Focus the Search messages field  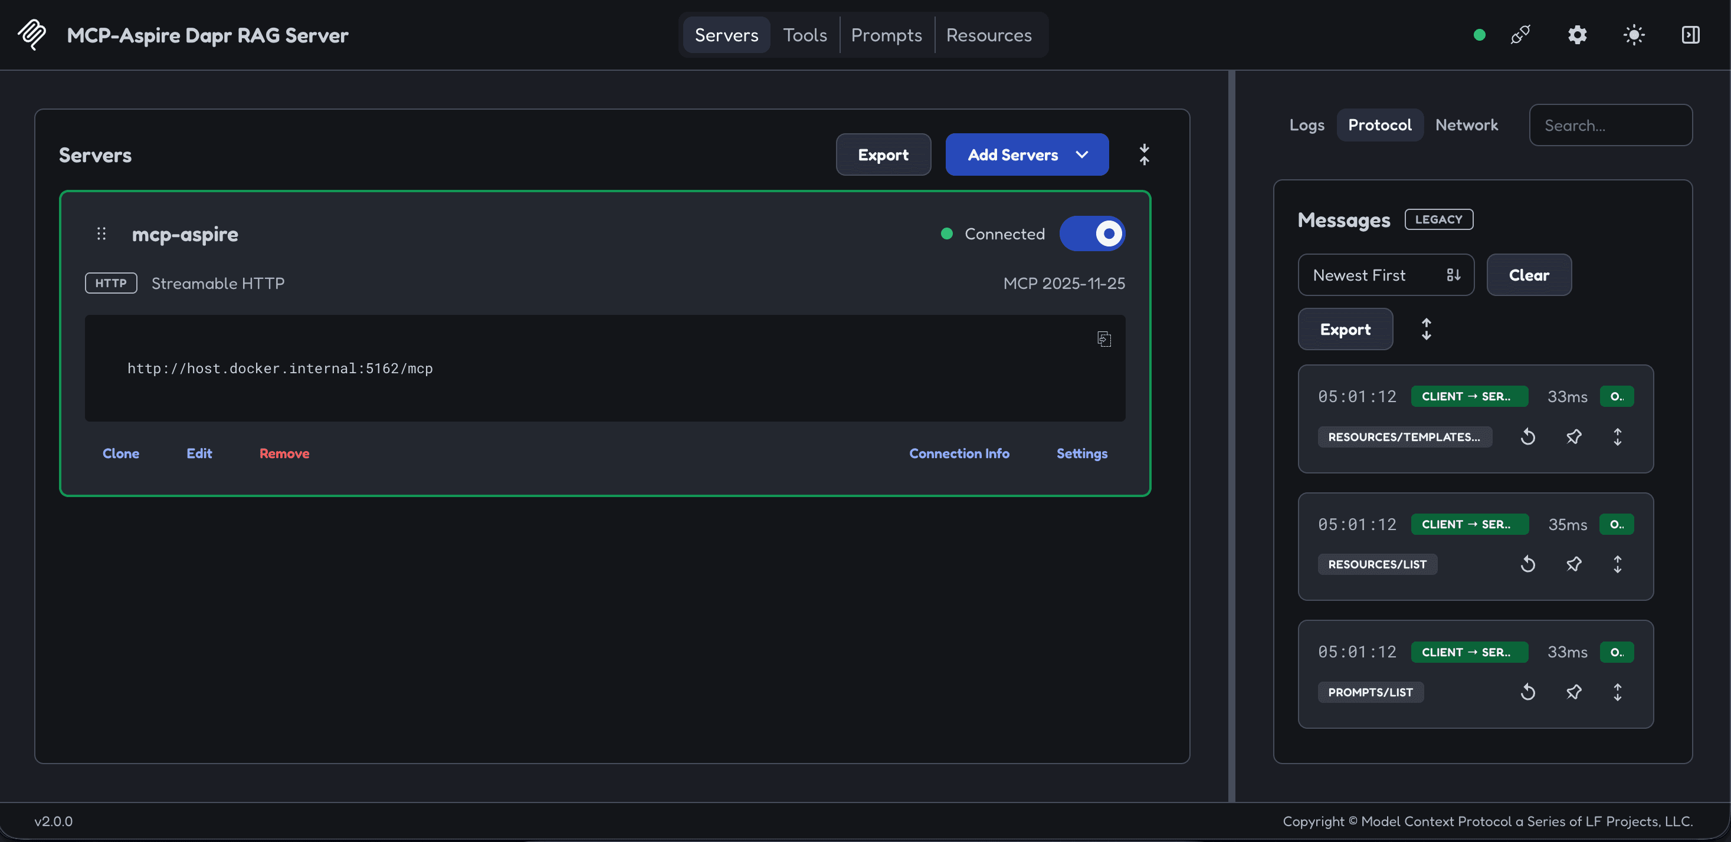[x=1611, y=125]
